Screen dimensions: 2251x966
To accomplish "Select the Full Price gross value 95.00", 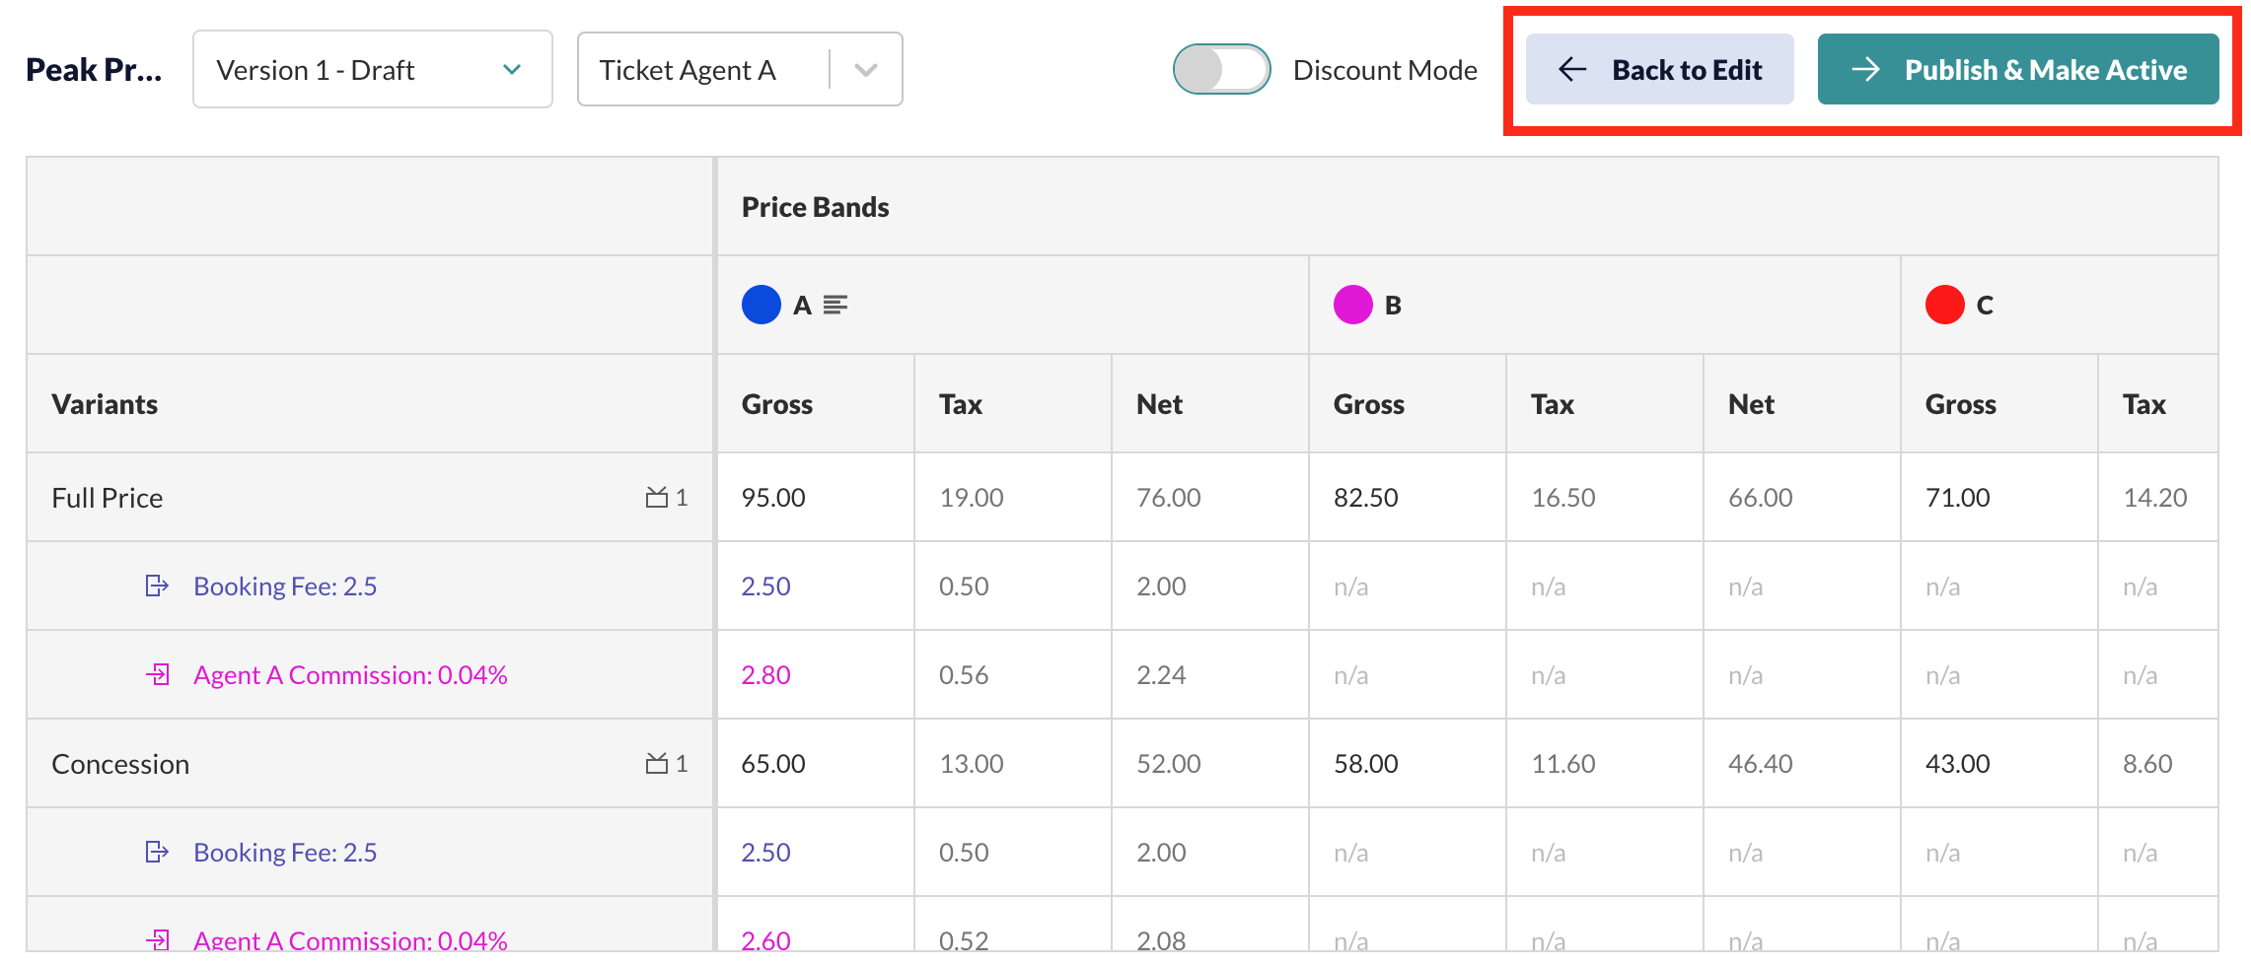I will (773, 498).
